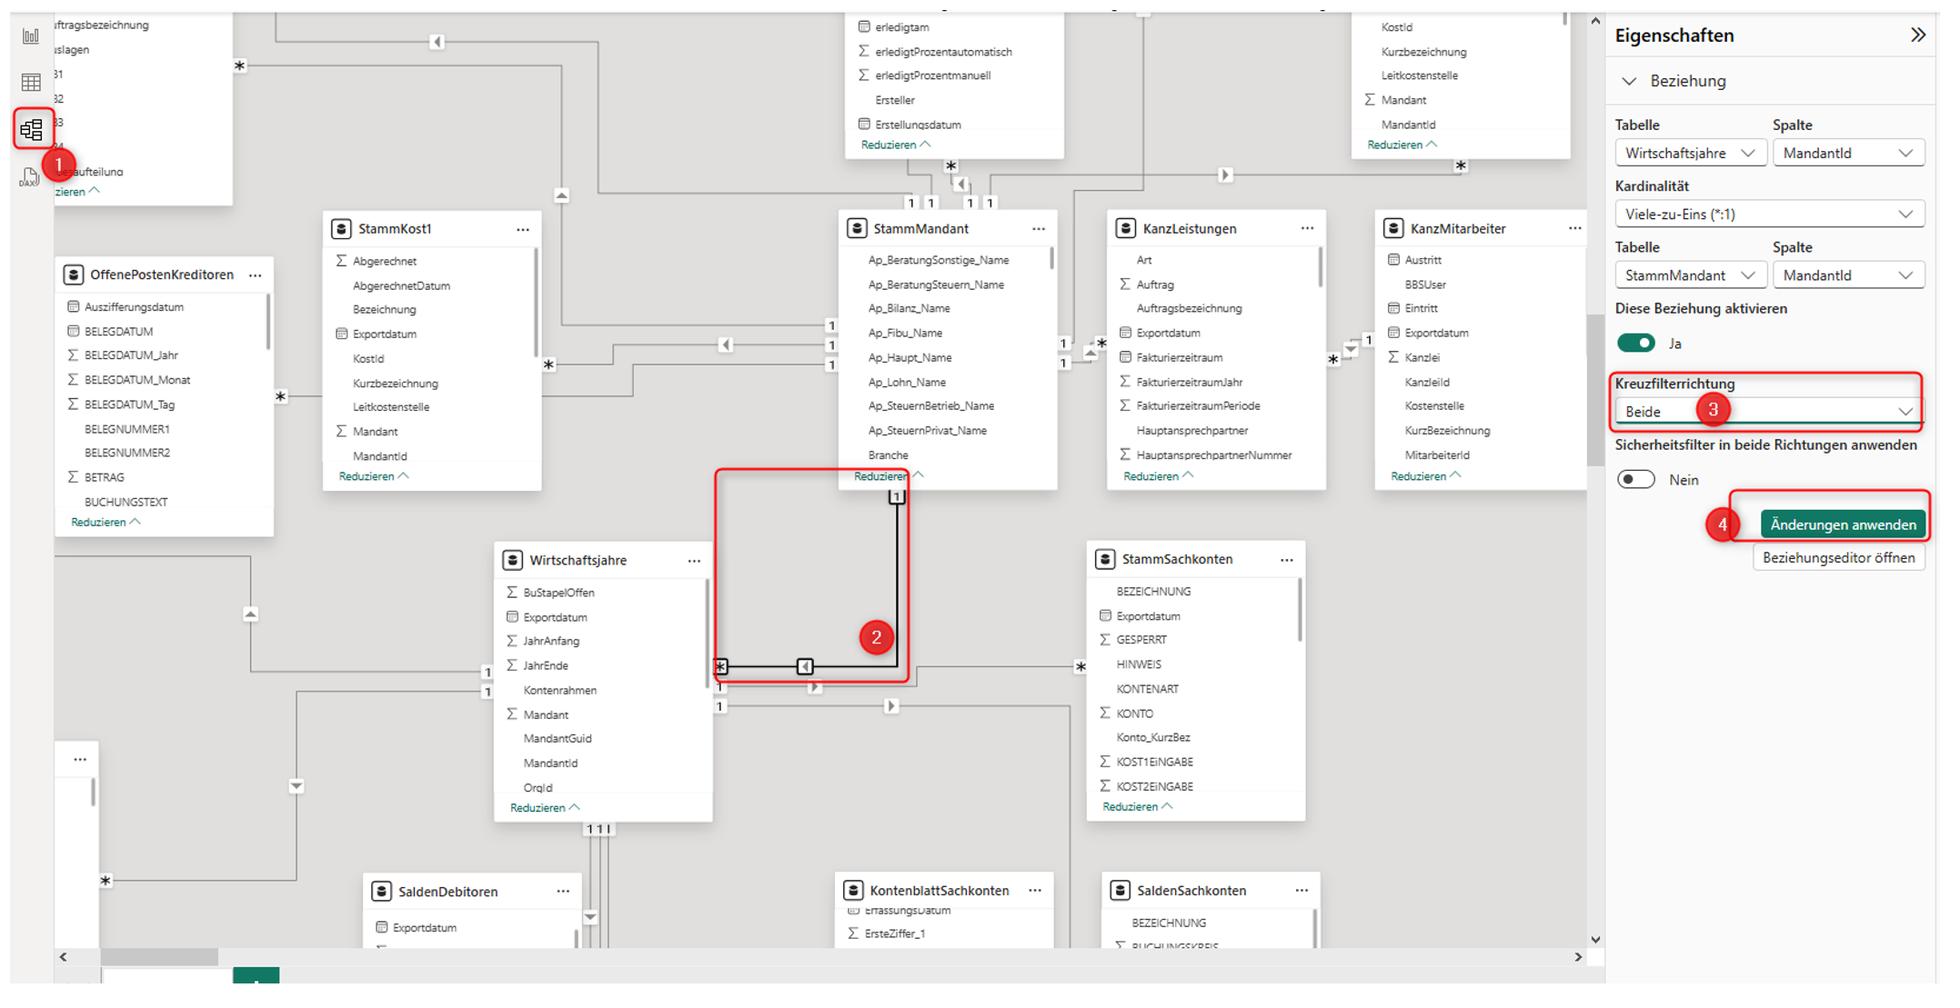Select the KONTENART field in StammSachkonten
This screenshot has height=1008, width=1960.
[1147, 689]
